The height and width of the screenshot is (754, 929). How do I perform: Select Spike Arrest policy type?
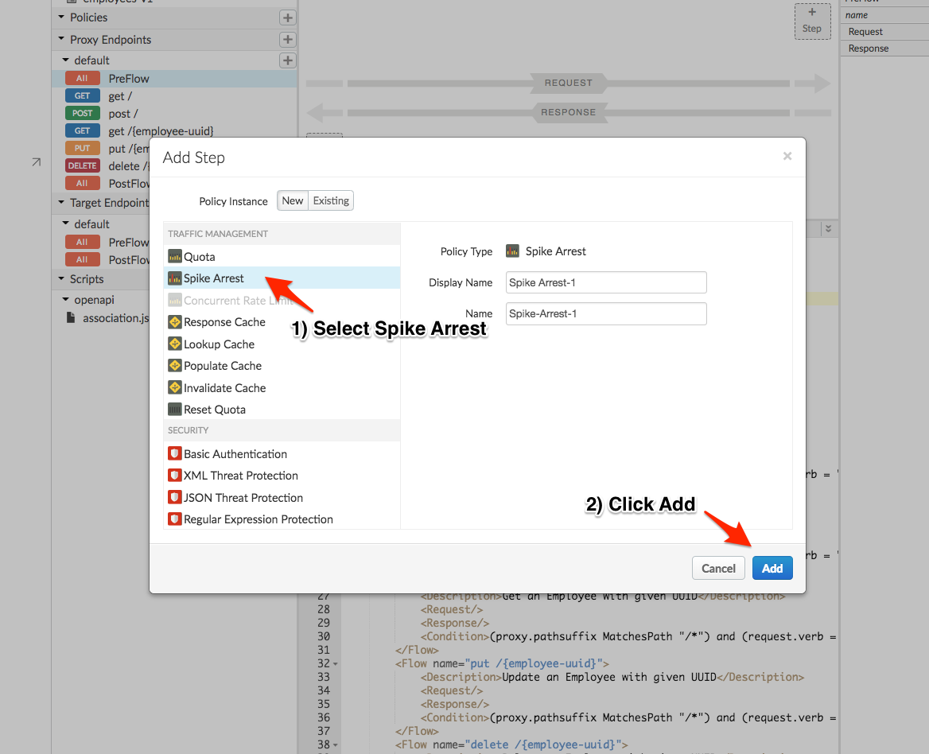pos(282,278)
